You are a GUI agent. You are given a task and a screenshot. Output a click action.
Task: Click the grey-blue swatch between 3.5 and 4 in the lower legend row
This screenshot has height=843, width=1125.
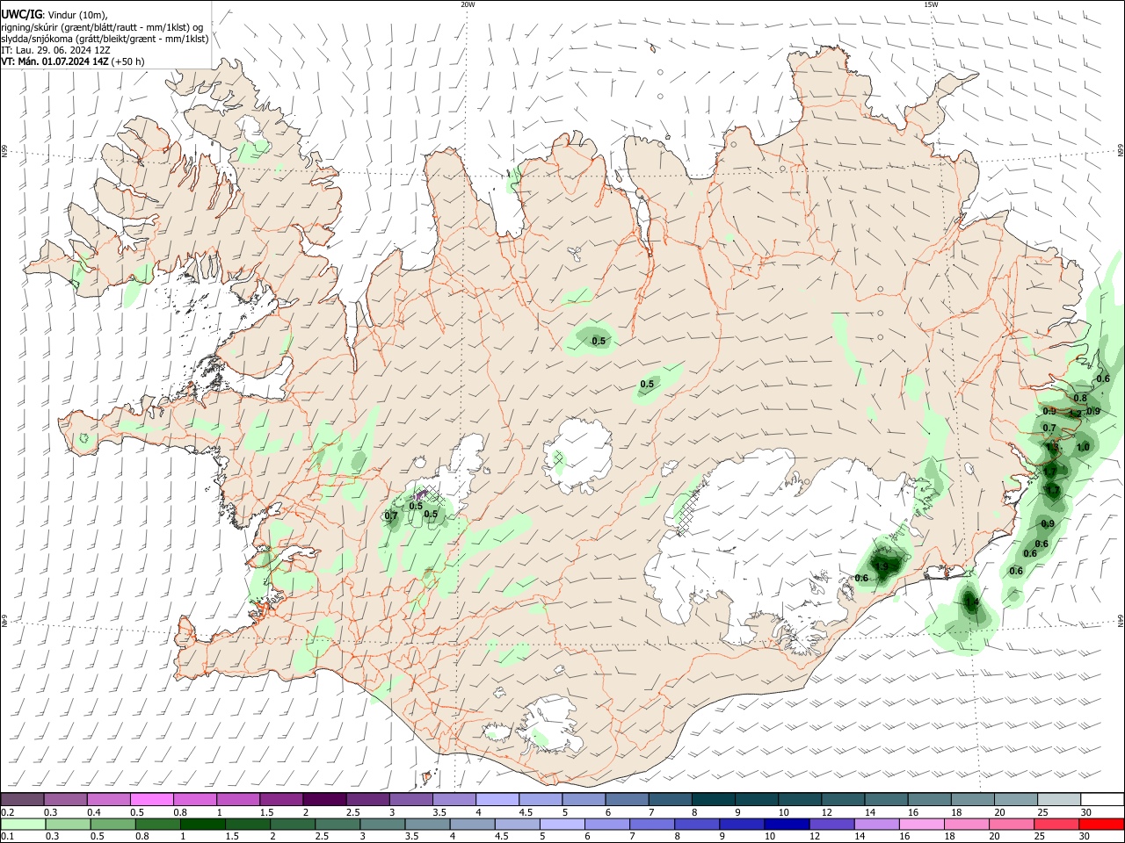click(x=427, y=824)
